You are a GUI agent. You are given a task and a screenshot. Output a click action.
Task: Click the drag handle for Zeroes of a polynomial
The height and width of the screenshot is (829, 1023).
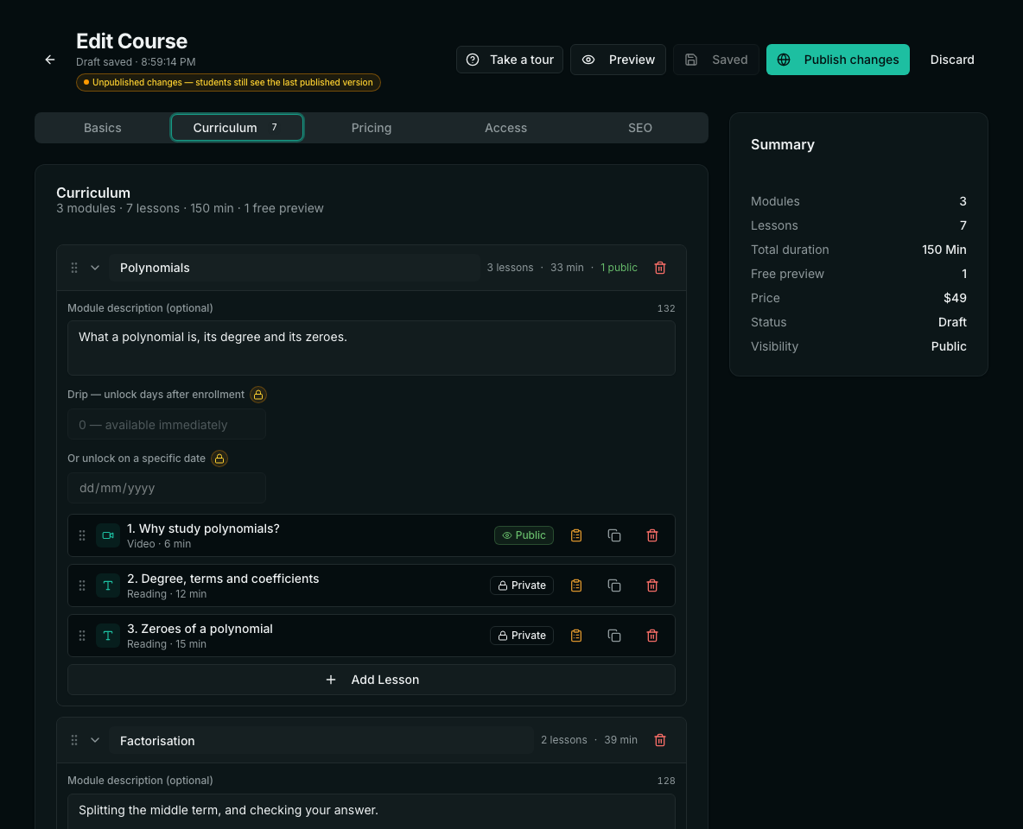pyautogui.click(x=82, y=636)
